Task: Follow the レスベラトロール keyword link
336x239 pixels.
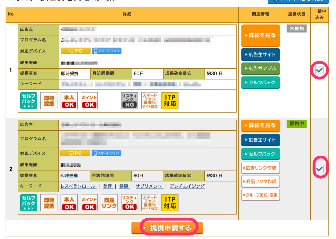Action: [78, 186]
